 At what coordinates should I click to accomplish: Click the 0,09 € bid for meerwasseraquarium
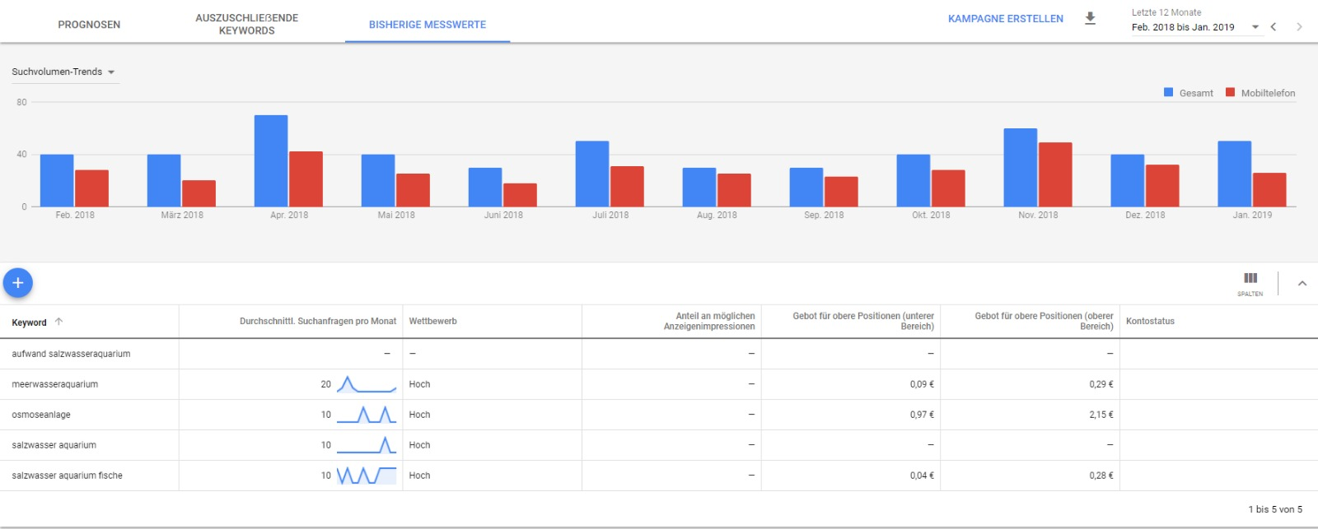[922, 384]
